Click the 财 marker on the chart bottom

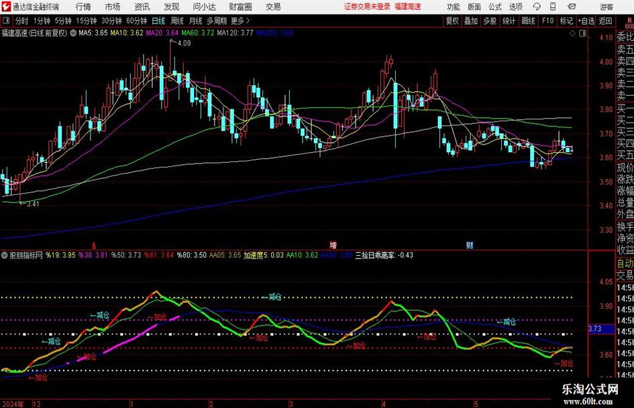point(470,245)
